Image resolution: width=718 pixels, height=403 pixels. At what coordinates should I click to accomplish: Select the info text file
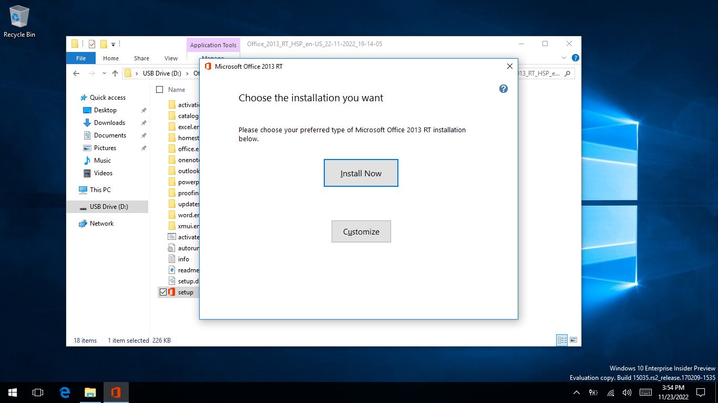(x=183, y=259)
